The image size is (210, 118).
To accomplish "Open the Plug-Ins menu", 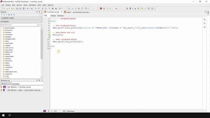I will [x=51, y=5].
